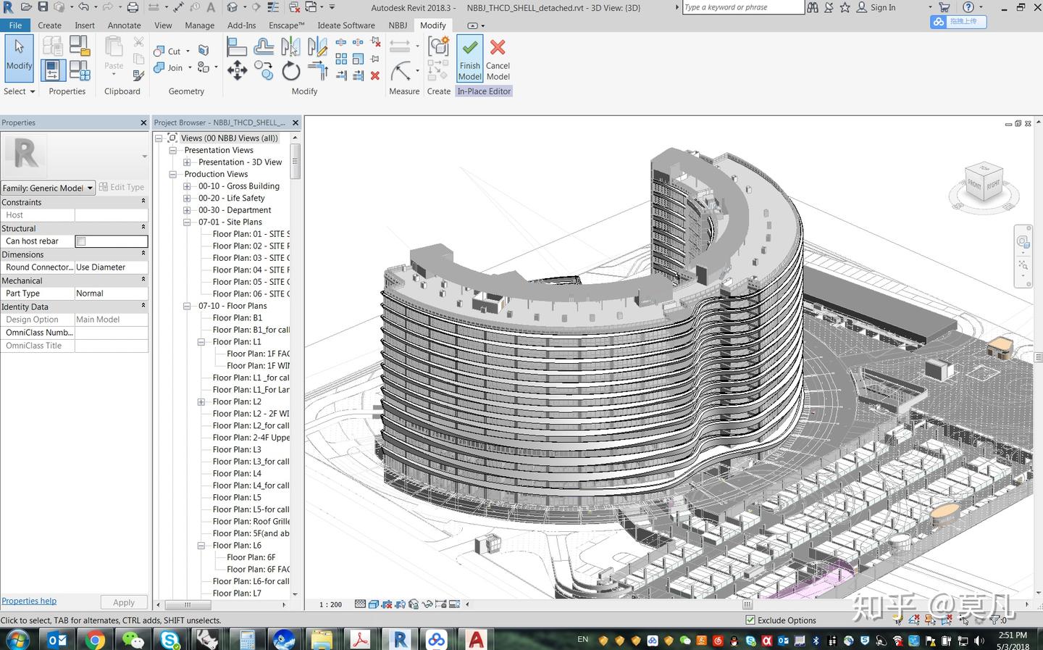Toggle the Can host rebar checkbox

(81, 241)
